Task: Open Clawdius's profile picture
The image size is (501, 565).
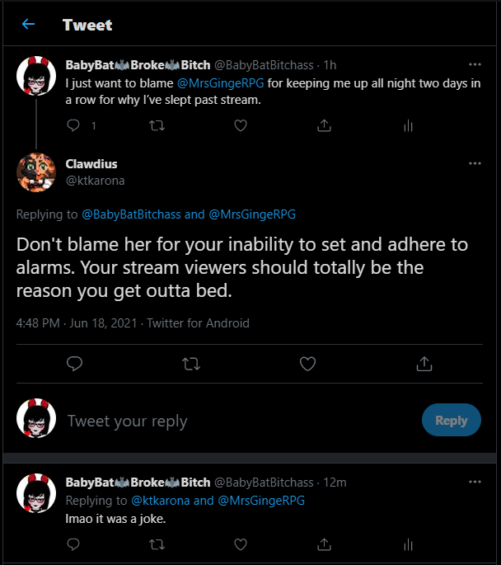Action: 37,172
